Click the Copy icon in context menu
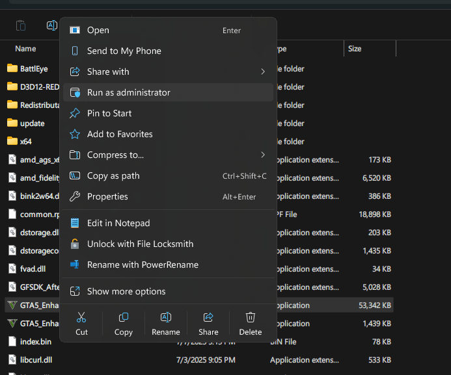Viewport: 451px width, 375px height. pos(124,322)
